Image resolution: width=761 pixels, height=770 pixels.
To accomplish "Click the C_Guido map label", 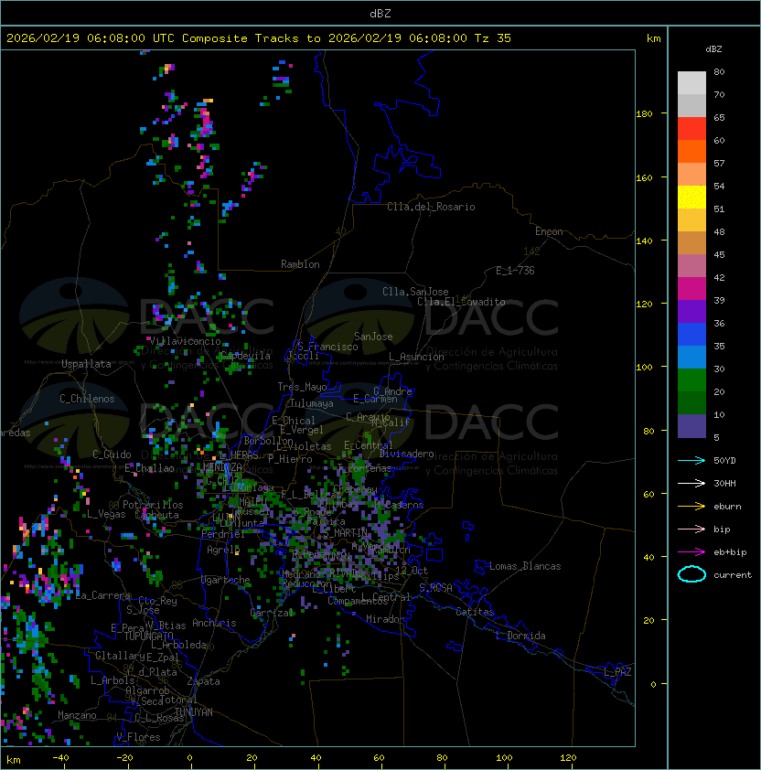I will pyautogui.click(x=112, y=455).
